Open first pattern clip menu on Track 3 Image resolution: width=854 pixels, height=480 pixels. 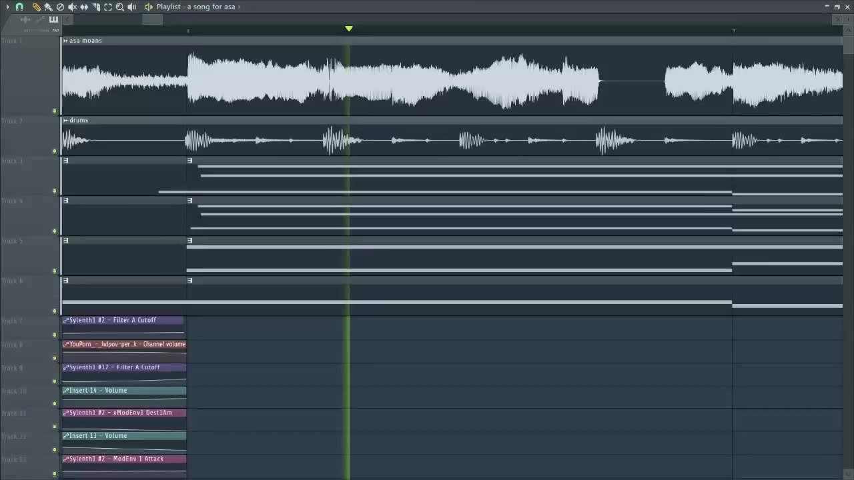(65, 161)
